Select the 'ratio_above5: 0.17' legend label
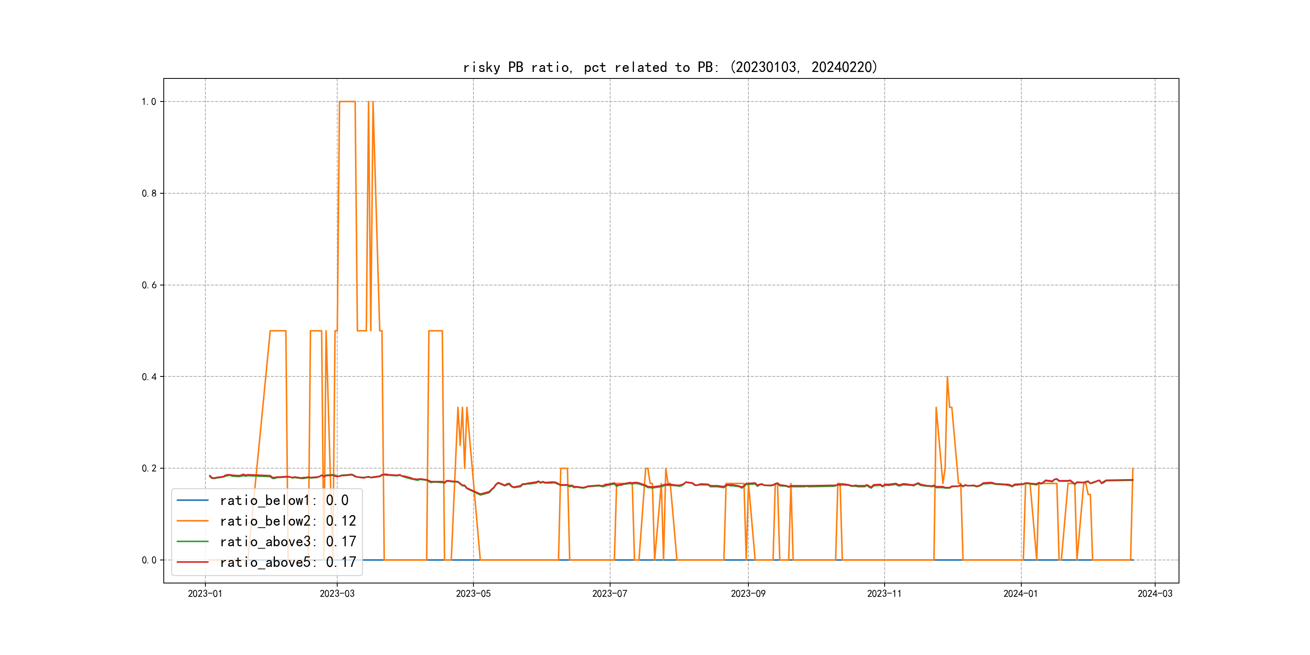 click(x=287, y=562)
